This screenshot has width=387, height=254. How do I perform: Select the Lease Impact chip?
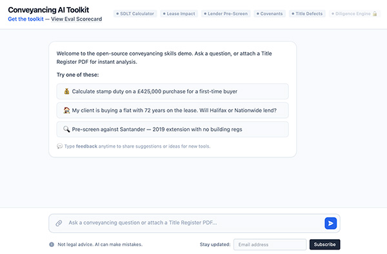pos(179,14)
